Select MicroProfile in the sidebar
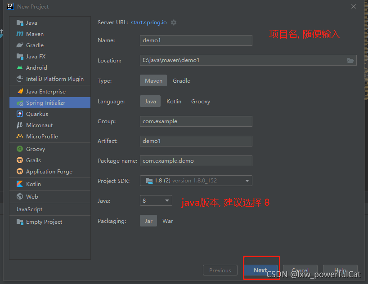 tap(50, 137)
